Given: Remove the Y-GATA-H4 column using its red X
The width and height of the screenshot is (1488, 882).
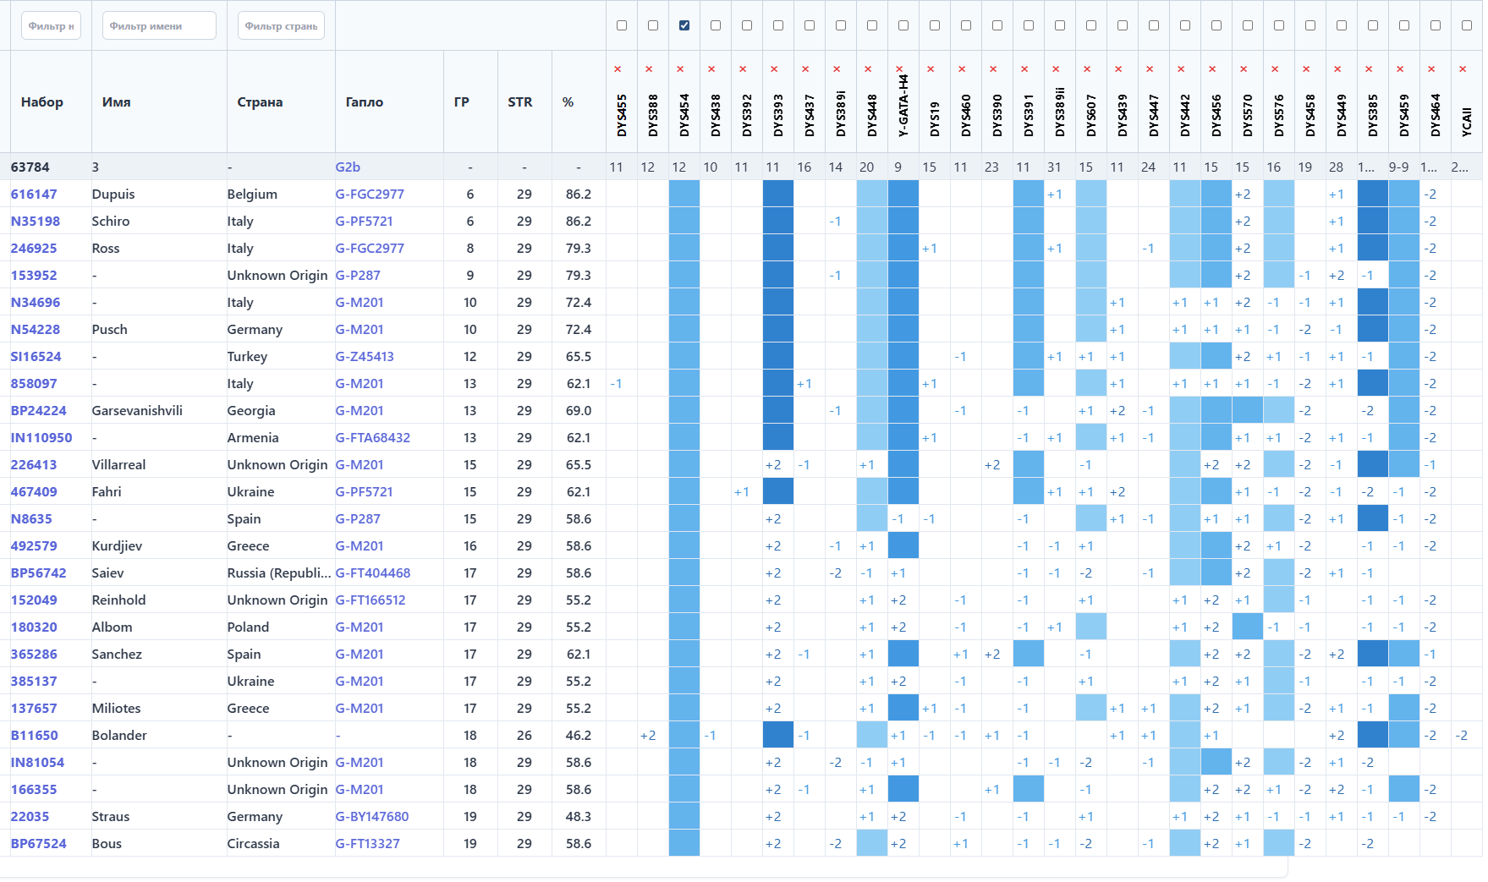Looking at the screenshot, I should point(899,69).
